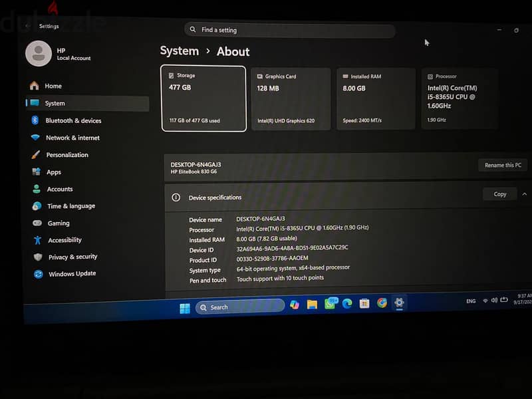Open the Installed RAM 8.00 GB card

376,98
